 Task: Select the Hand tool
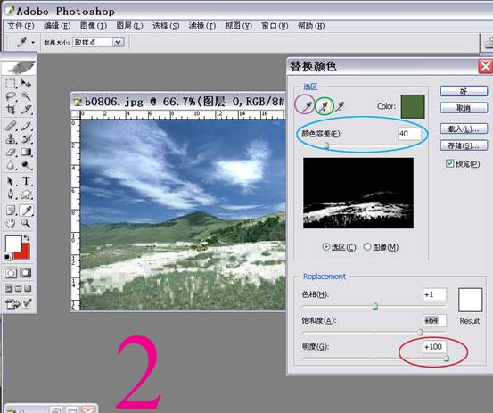point(11,223)
